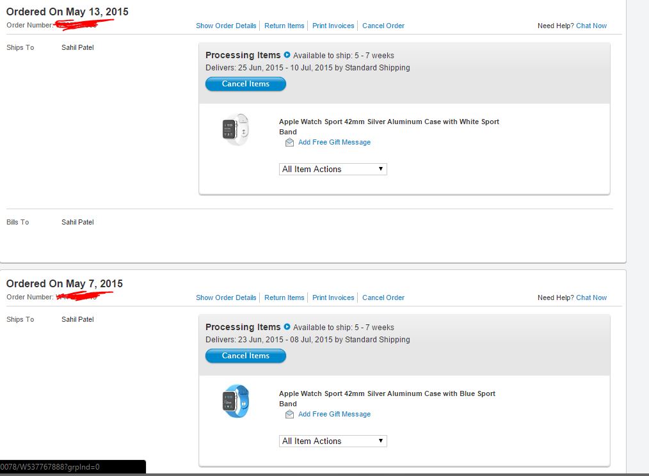Click gift envelope icon for White Sport Band watch
The width and height of the screenshot is (649, 476).
(x=290, y=143)
